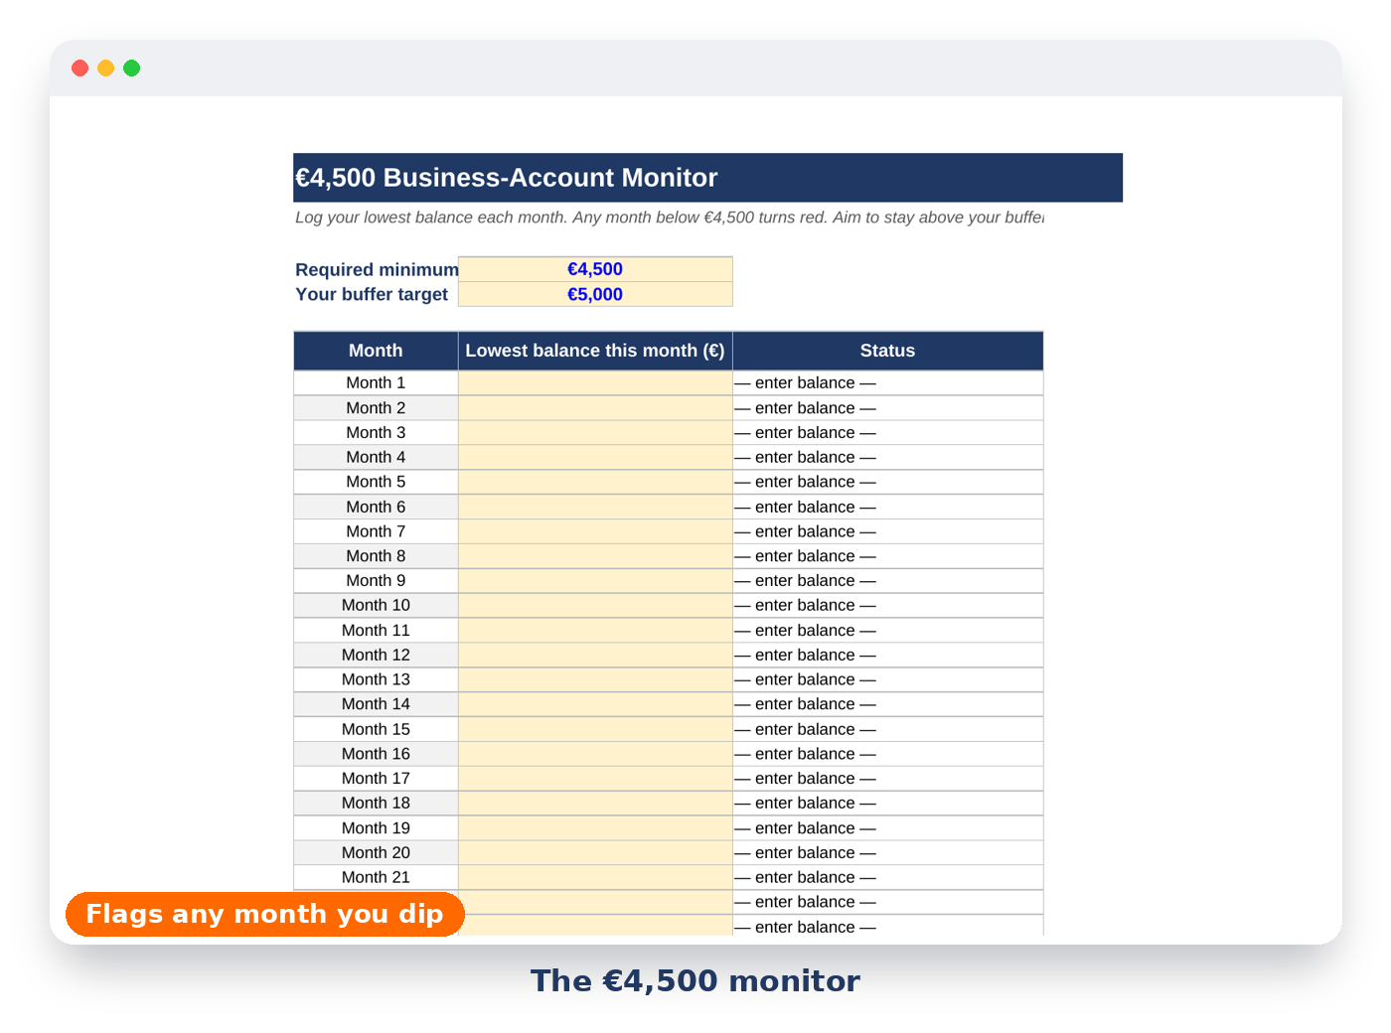Click Lowest balance this month column header
The image size is (1391, 1033).
click(595, 351)
